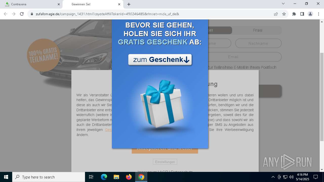Close the 'Gewinnen Sie!' tab
This screenshot has width=324, height=182.
(119, 4)
